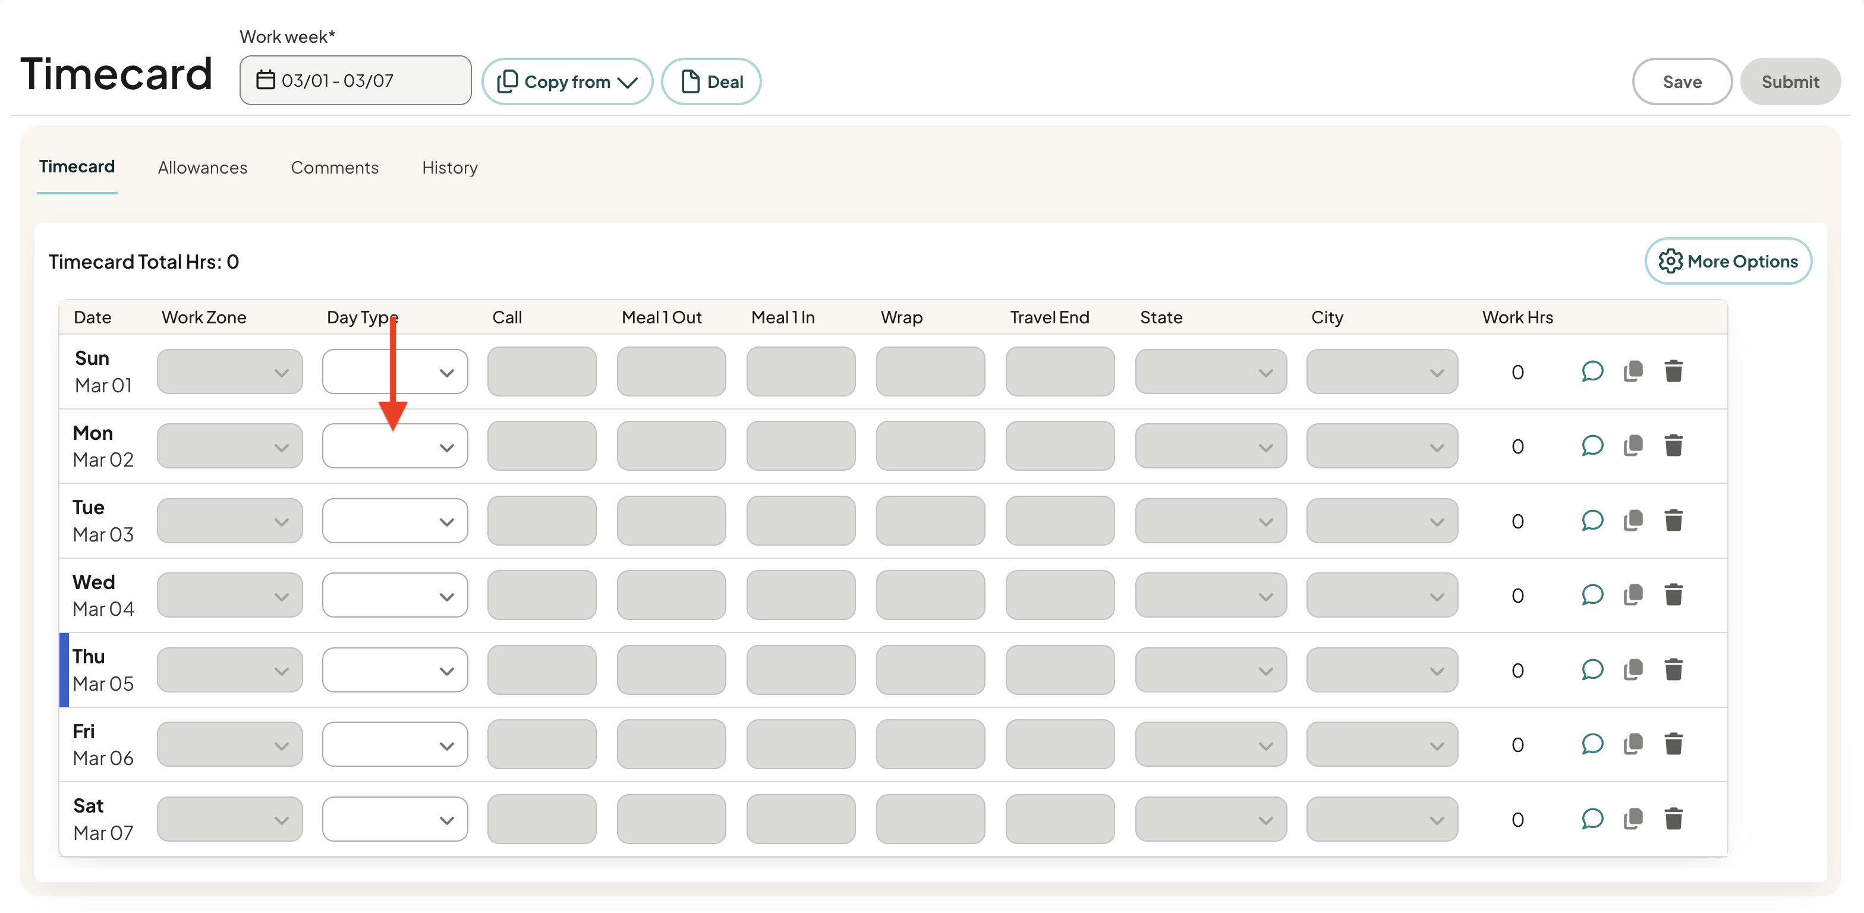1864x913 pixels.
Task: Switch to the Timecard tab
Action: coord(77,167)
